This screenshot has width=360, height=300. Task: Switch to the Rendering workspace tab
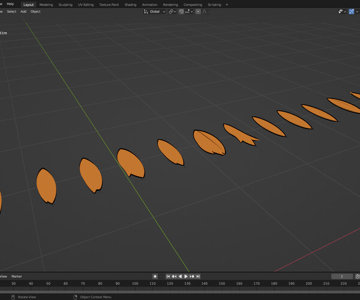click(x=170, y=5)
